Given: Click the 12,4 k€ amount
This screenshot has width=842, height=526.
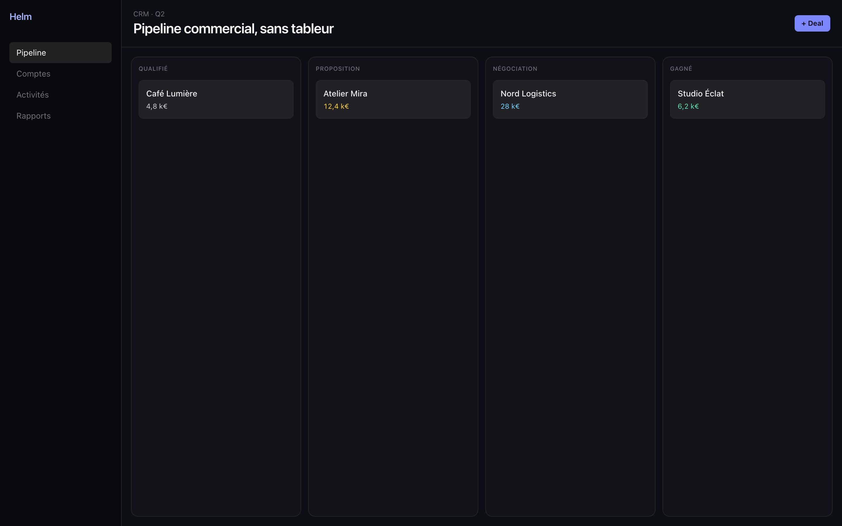Looking at the screenshot, I should point(336,106).
